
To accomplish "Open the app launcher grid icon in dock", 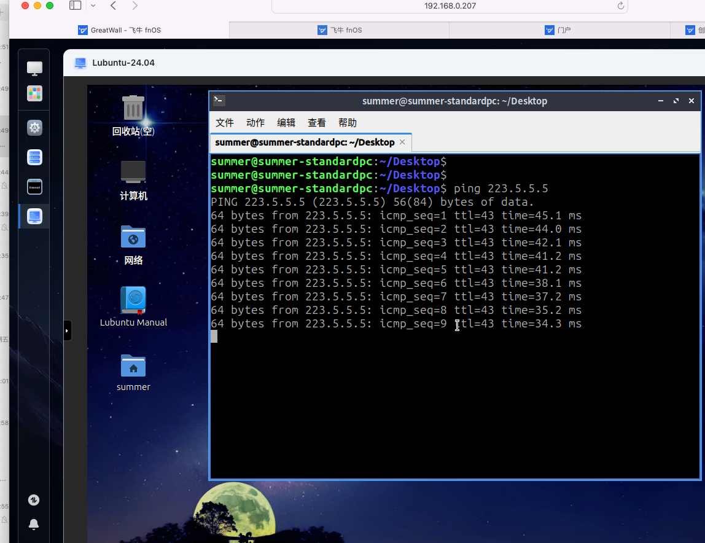I will pos(34,93).
